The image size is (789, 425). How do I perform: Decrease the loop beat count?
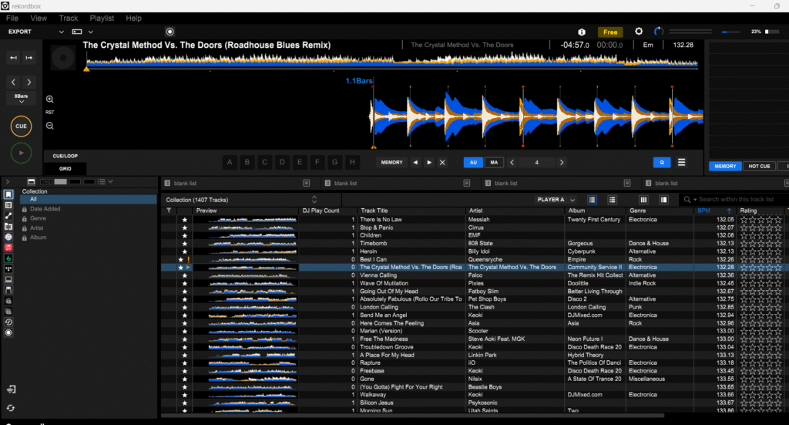[x=512, y=163]
